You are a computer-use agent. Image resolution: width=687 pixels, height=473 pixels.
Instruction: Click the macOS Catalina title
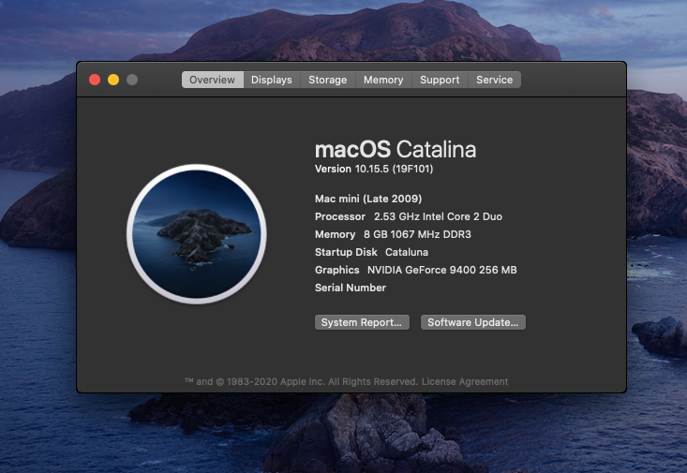click(x=396, y=149)
